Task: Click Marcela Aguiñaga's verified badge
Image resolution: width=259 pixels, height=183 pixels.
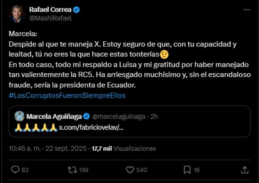Action: coord(87,116)
